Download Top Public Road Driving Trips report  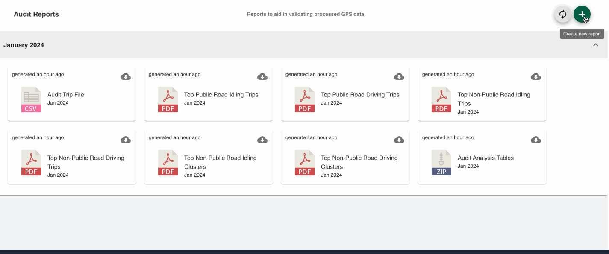pos(399,77)
